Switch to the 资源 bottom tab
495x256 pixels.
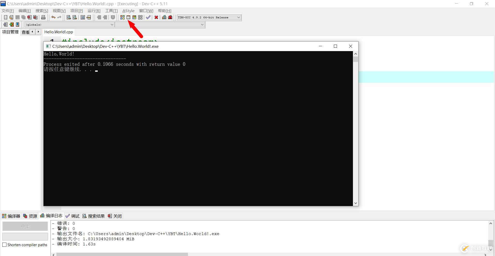(x=30, y=216)
